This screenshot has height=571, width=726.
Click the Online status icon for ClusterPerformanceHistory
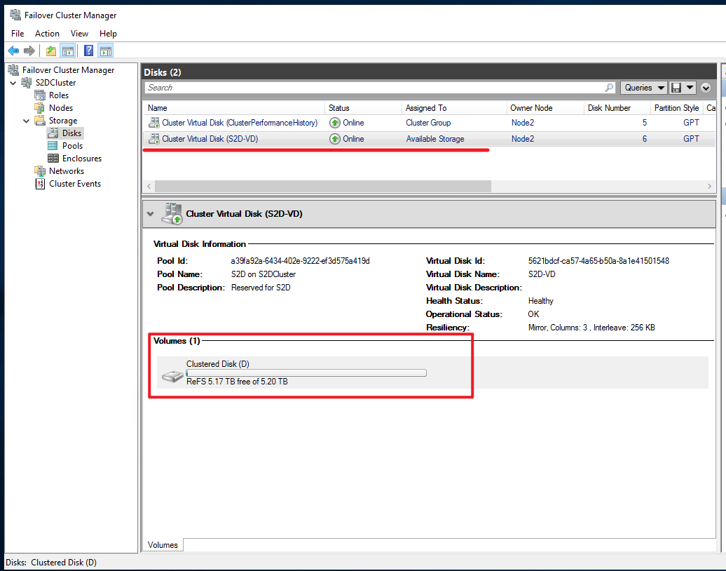335,123
